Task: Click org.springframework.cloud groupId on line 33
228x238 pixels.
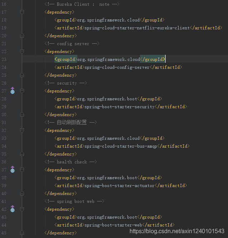Action: point(108,138)
